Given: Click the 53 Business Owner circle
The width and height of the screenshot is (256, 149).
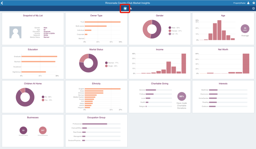Looking at the screenshot, I should [23, 130].
